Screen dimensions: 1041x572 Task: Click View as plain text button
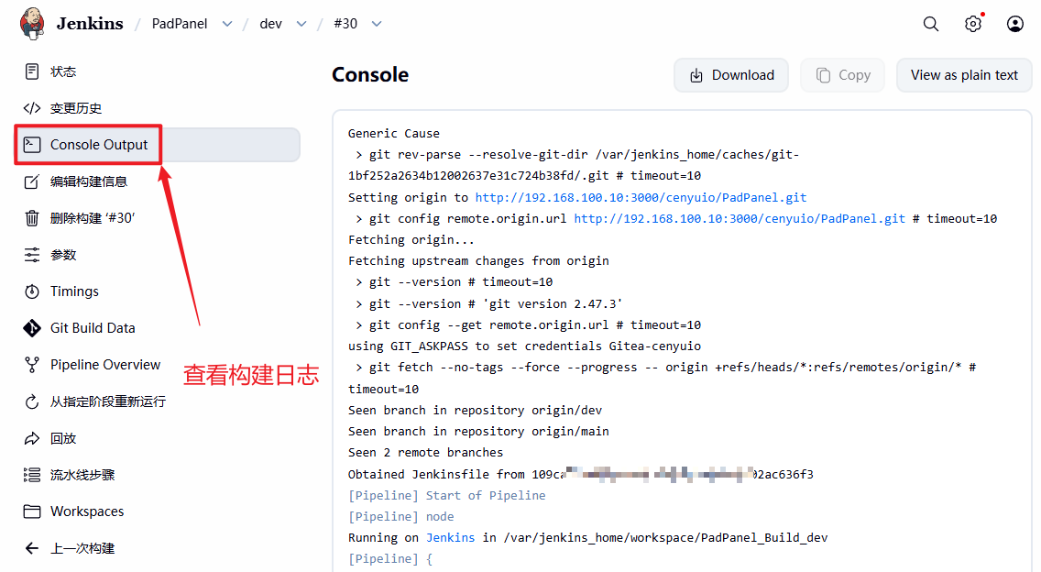(x=964, y=75)
